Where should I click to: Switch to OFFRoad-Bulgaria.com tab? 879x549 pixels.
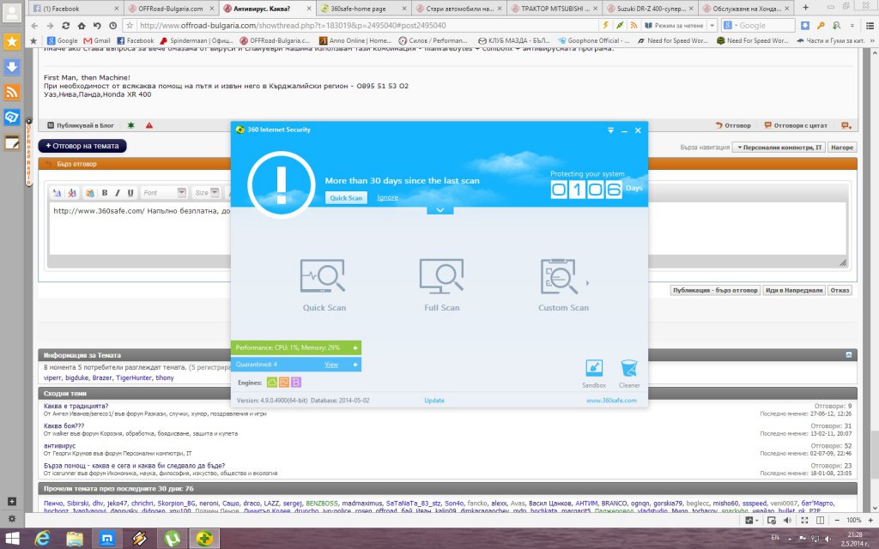[171, 9]
